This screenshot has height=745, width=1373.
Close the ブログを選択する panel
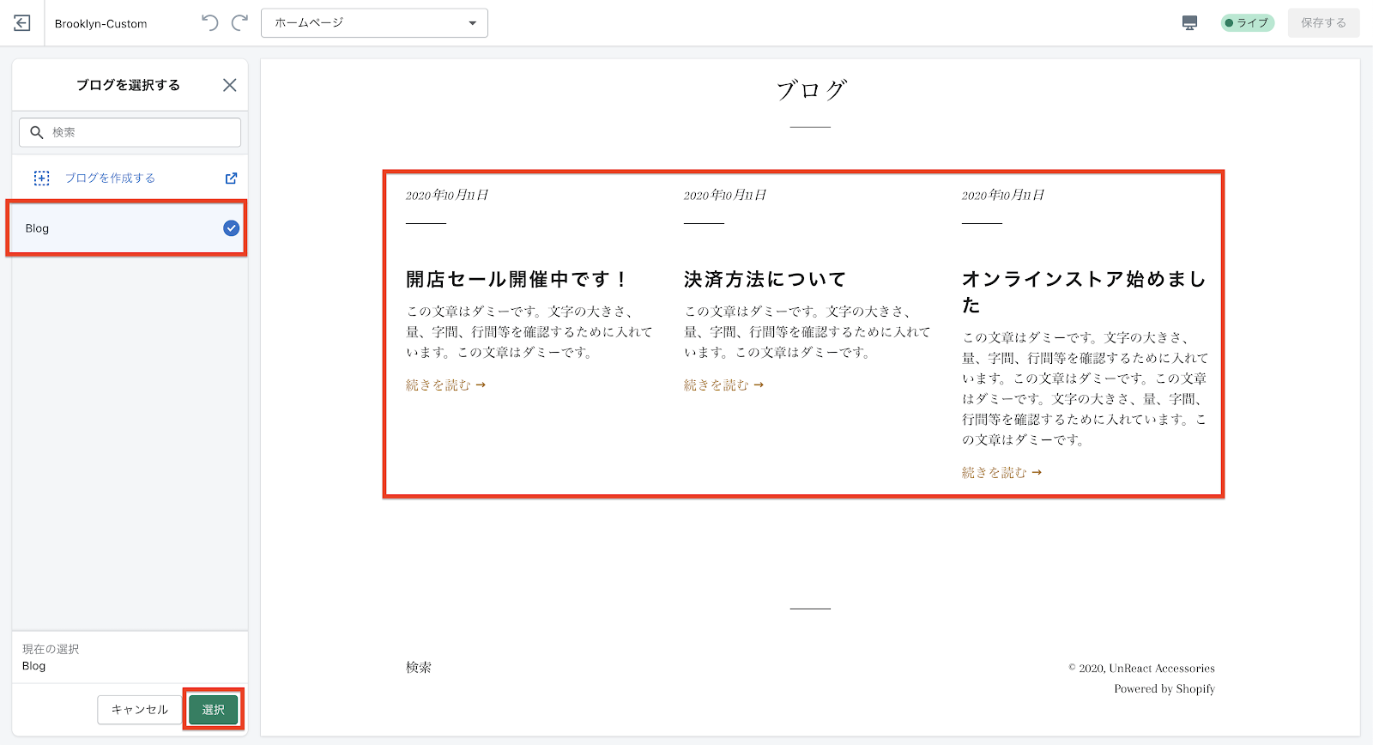click(x=229, y=85)
